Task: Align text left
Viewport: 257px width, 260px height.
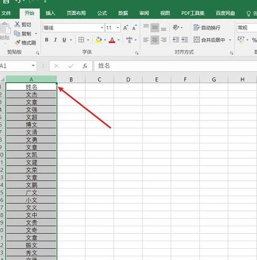Action: click(146, 40)
